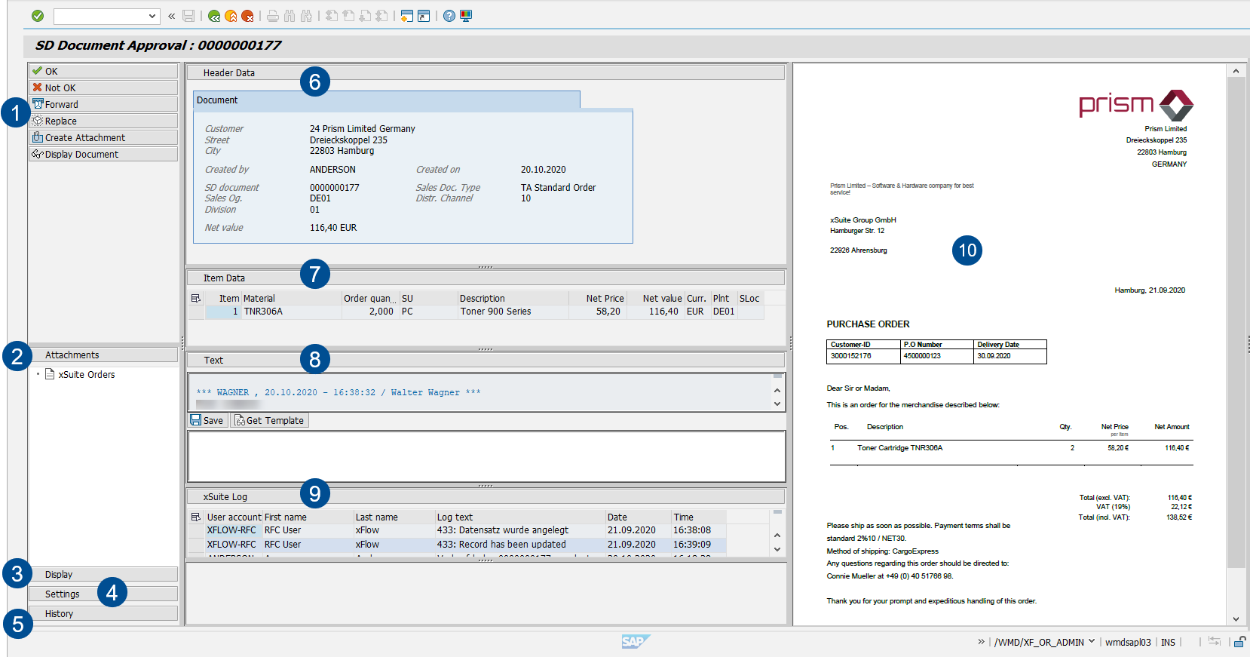This screenshot has height=657, width=1250.
Task: Click the xSuite Log table layout icon
Action: coord(196,517)
